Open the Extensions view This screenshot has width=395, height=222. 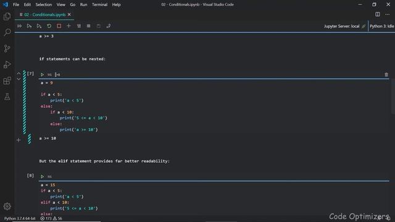point(7,81)
